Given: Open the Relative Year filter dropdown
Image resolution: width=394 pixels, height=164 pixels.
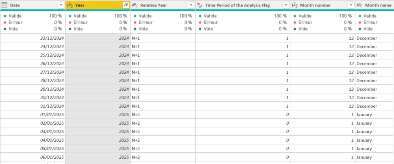Looking at the screenshot, I should pos(191,5).
